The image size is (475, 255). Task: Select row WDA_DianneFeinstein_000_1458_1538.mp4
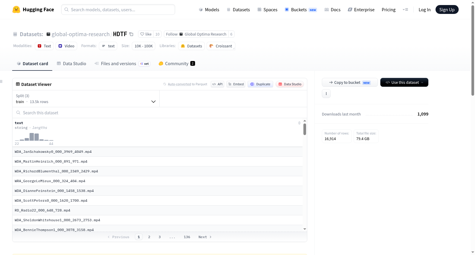[157, 191]
